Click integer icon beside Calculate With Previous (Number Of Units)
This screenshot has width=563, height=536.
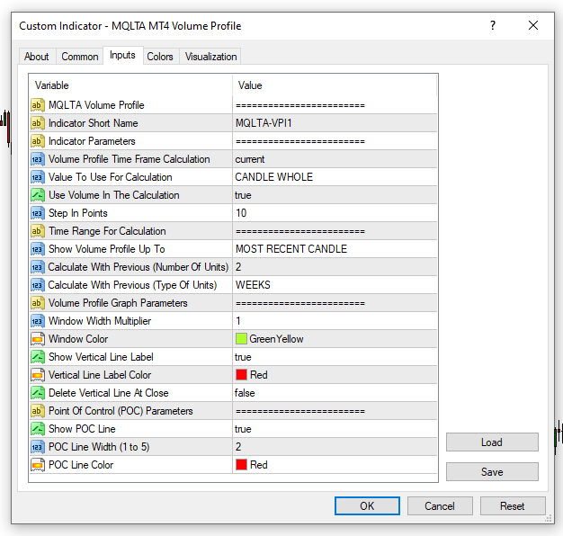[x=38, y=267]
